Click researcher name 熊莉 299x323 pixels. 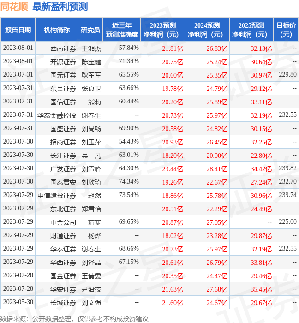click(x=95, y=102)
